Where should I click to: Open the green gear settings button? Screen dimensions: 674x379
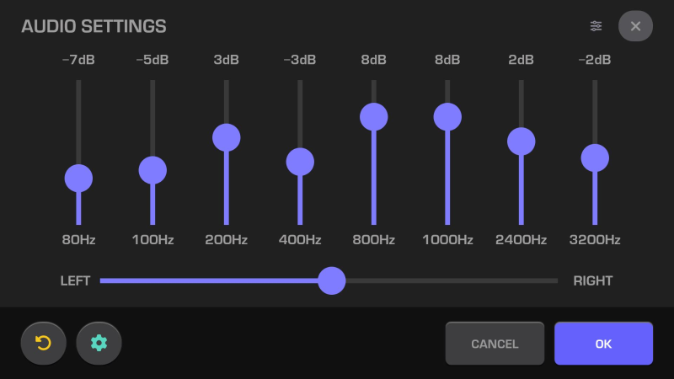(99, 343)
